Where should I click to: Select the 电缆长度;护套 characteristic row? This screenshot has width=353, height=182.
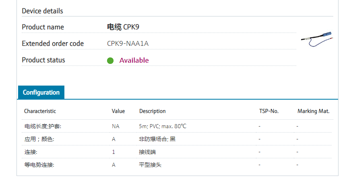coord(43,126)
